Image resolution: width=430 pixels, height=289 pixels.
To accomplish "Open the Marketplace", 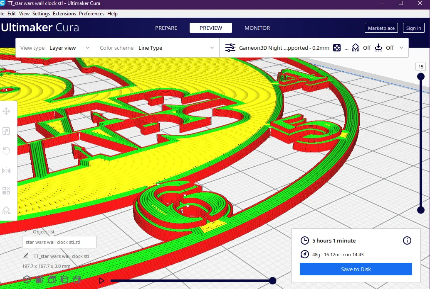I will (381, 28).
